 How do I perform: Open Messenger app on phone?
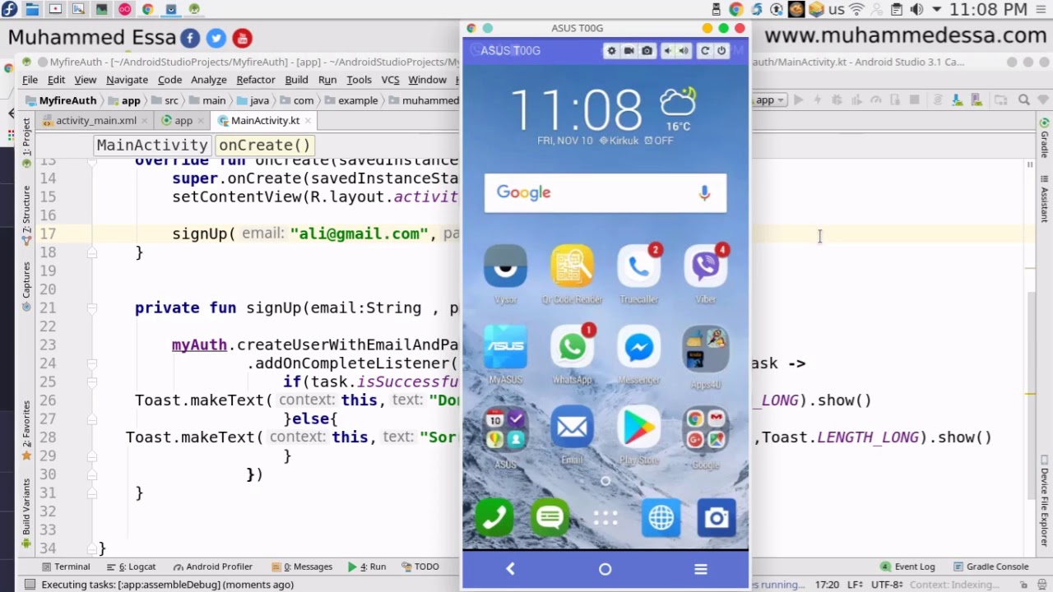pos(639,355)
